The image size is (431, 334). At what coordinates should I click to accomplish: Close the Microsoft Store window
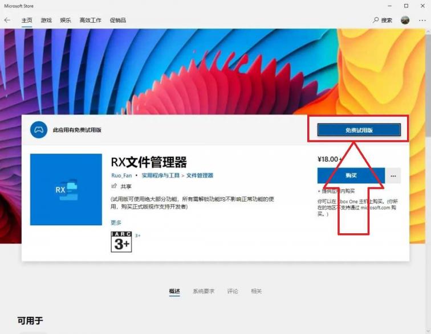click(423, 6)
